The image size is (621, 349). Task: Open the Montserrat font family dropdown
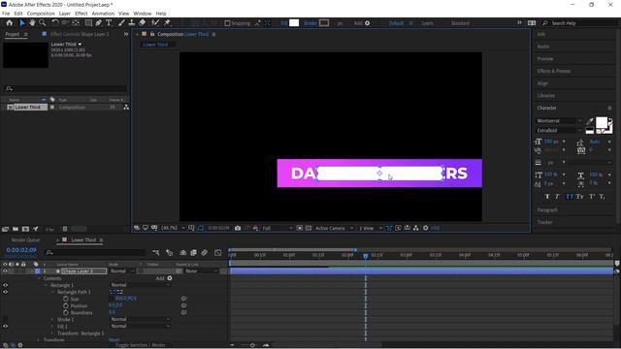tap(559, 120)
